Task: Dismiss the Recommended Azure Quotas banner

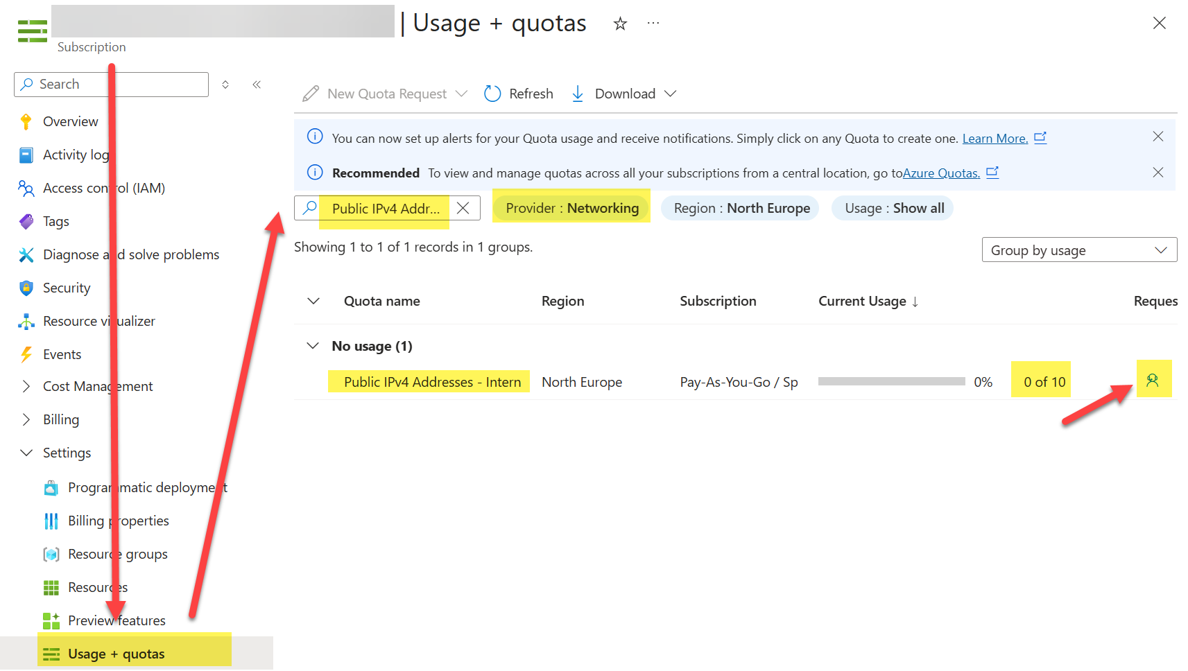Action: pyautogui.click(x=1158, y=173)
